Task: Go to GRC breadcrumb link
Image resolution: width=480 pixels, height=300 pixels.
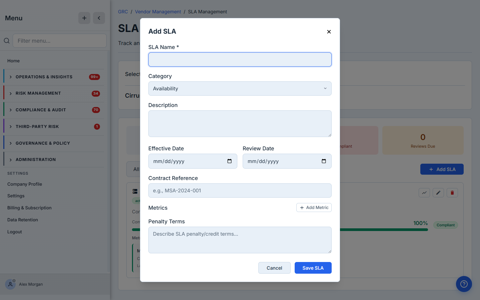Action: pyautogui.click(x=123, y=12)
